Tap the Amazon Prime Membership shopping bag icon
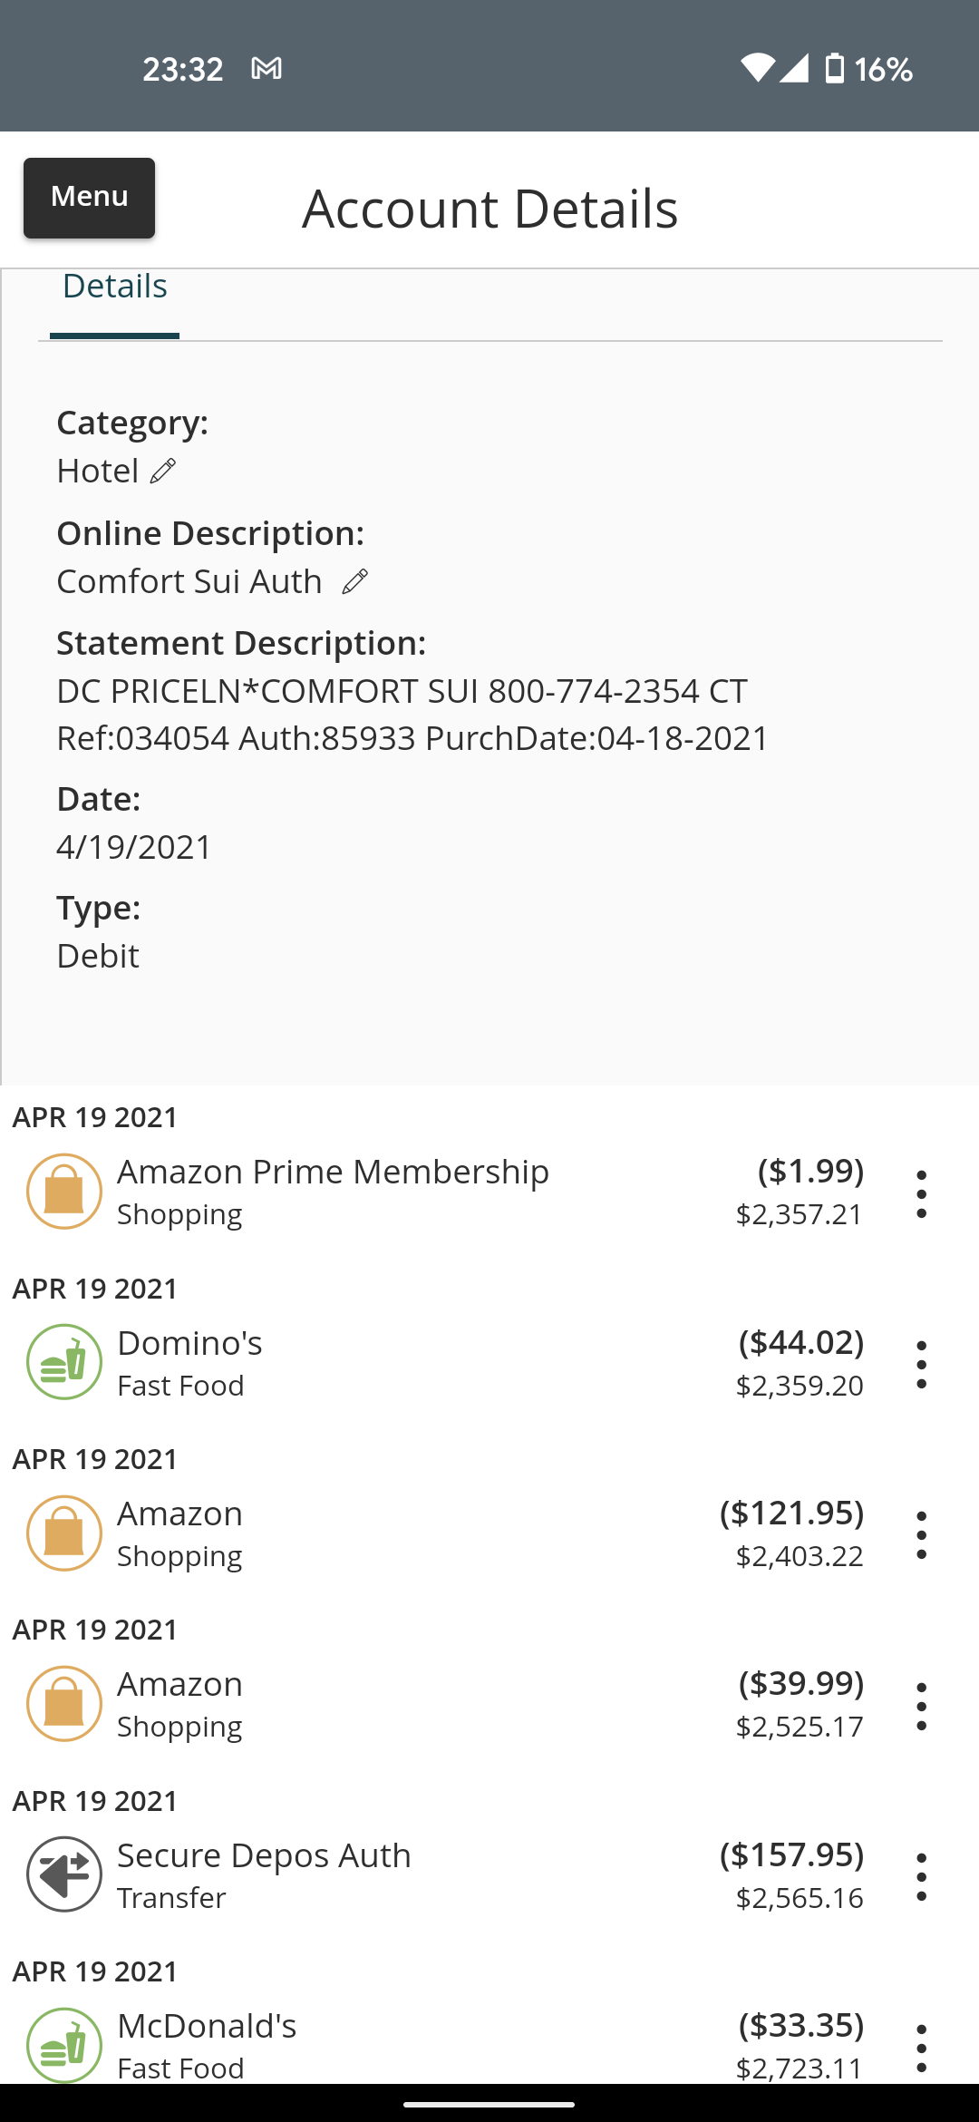Viewport: 979px width, 2122px height. tap(63, 1191)
